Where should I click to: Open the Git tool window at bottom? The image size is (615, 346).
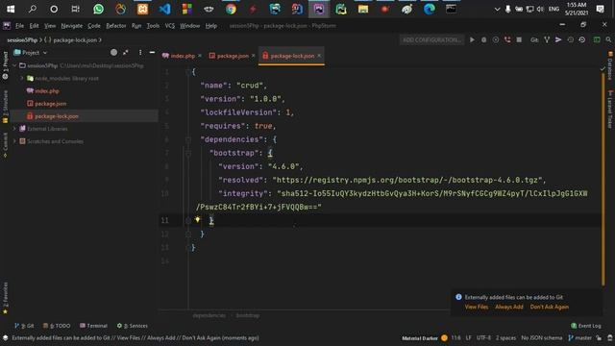tap(24, 326)
